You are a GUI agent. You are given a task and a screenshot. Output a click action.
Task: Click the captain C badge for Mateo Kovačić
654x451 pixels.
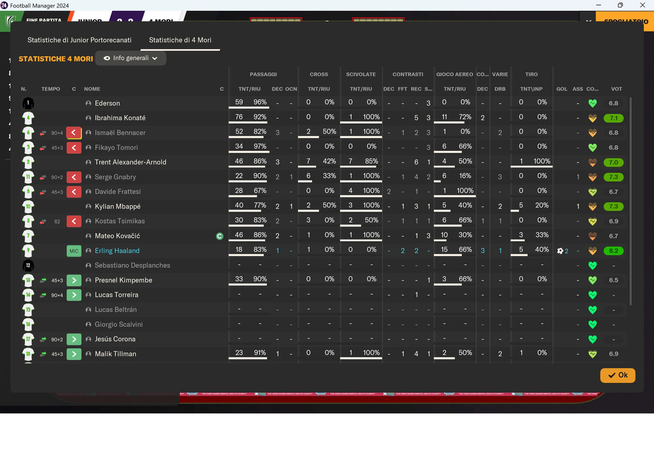tap(220, 236)
